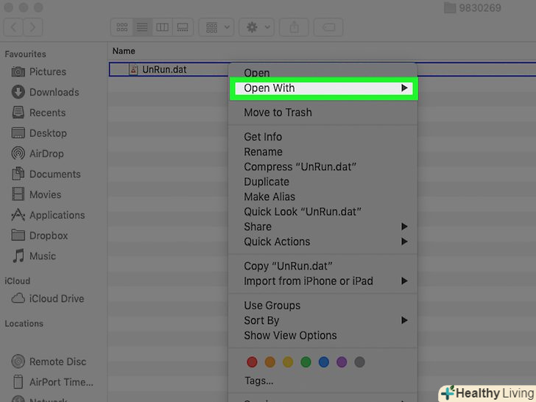
Task: Choose Make Alias
Action: (x=322, y=197)
